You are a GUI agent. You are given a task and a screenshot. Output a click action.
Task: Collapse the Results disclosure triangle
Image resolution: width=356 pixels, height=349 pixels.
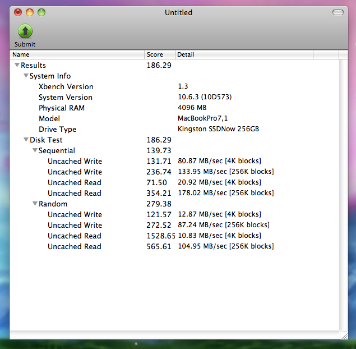pos(17,65)
